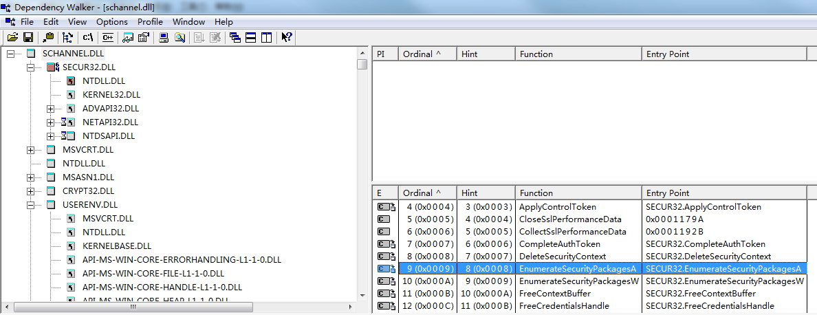This screenshot has width=817, height=315.
Task: Click the document system icon beside File menu
Action: [x=10, y=21]
